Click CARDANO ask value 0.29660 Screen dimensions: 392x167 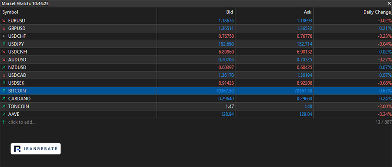304,99
